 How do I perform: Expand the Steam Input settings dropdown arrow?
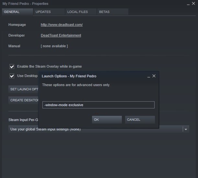[x=186, y=129]
